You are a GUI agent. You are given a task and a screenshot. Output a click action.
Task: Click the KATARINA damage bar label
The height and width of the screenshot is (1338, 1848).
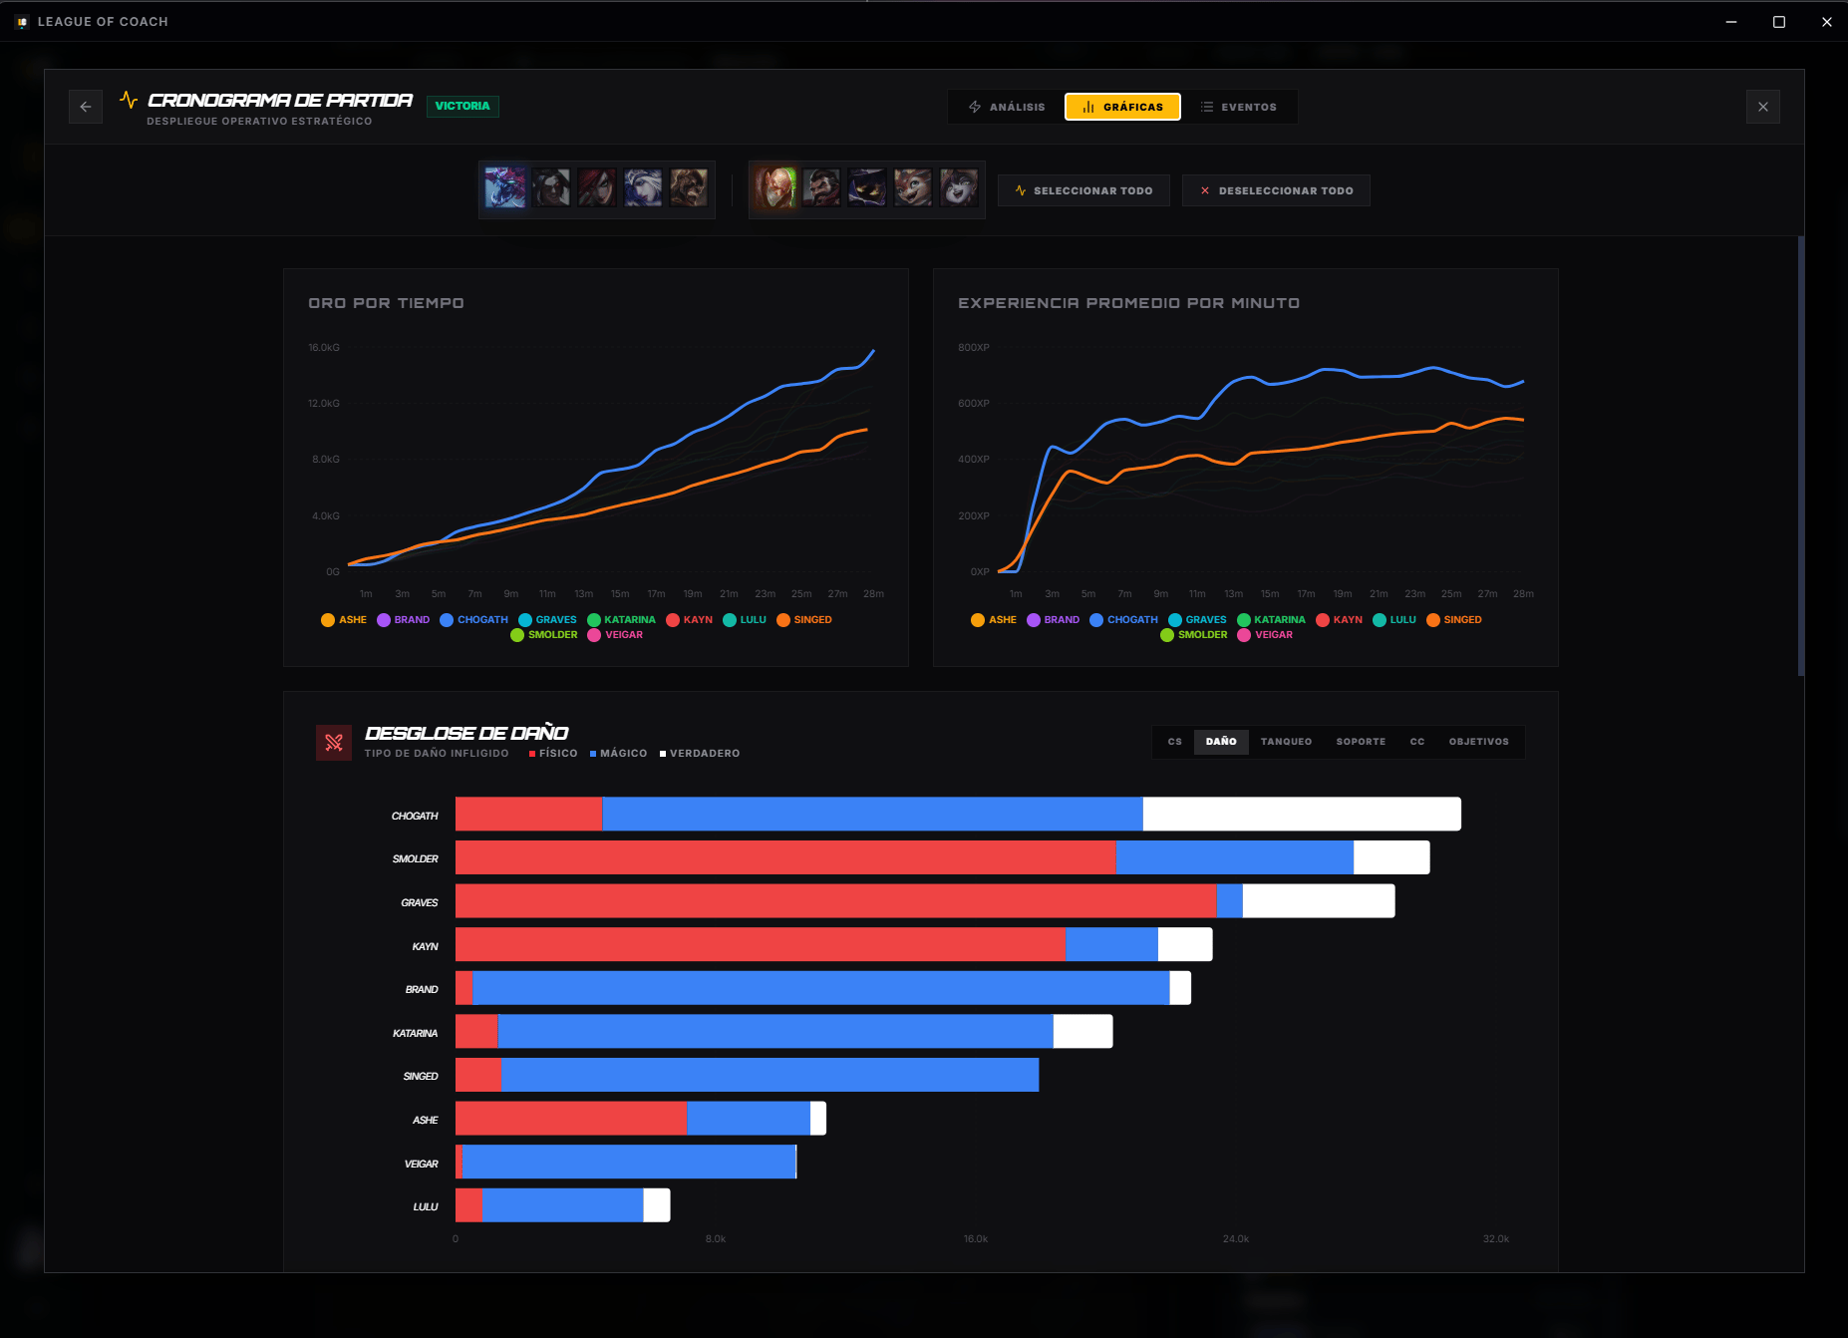pyautogui.click(x=415, y=1033)
